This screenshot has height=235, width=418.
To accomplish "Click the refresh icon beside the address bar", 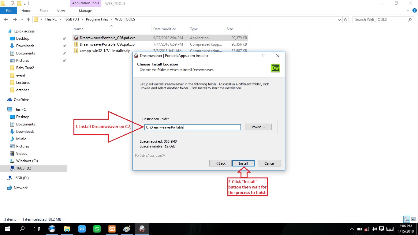I will (x=346, y=20).
